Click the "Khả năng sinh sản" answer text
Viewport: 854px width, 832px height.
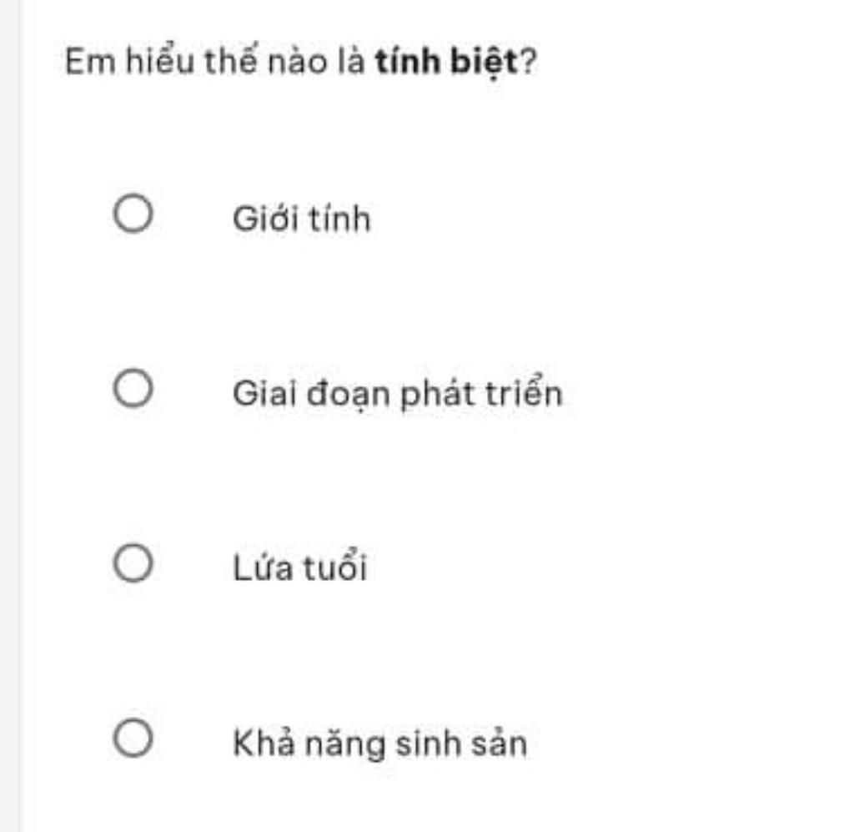pyautogui.click(x=379, y=743)
